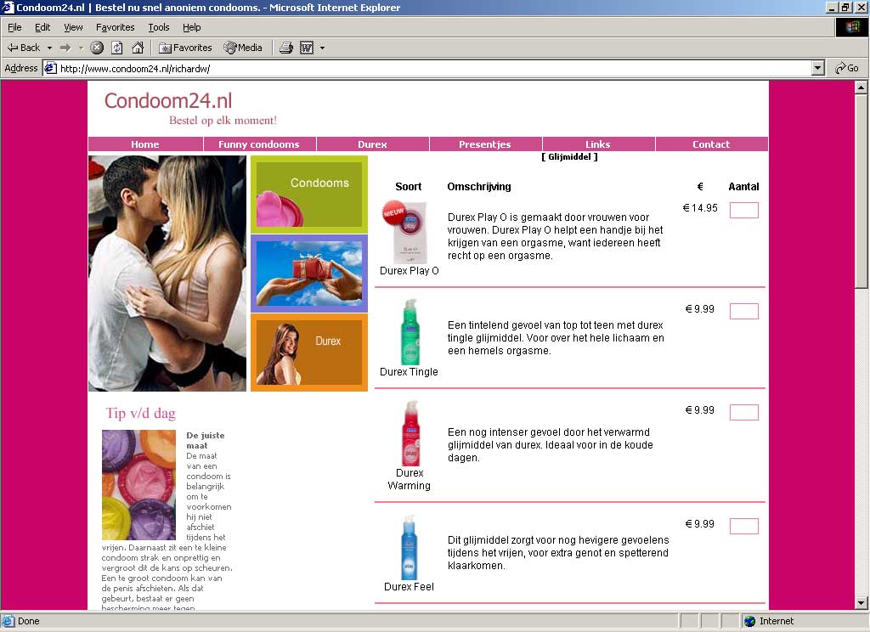Click the quantity field for Durex Play O
870x632 pixels.
coord(744,211)
